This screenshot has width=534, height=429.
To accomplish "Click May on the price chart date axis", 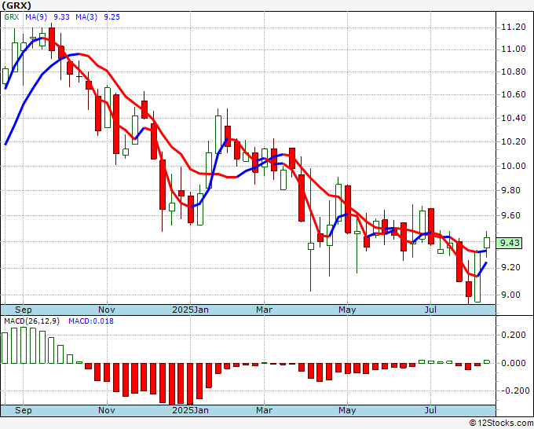I will click(x=347, y=310).
